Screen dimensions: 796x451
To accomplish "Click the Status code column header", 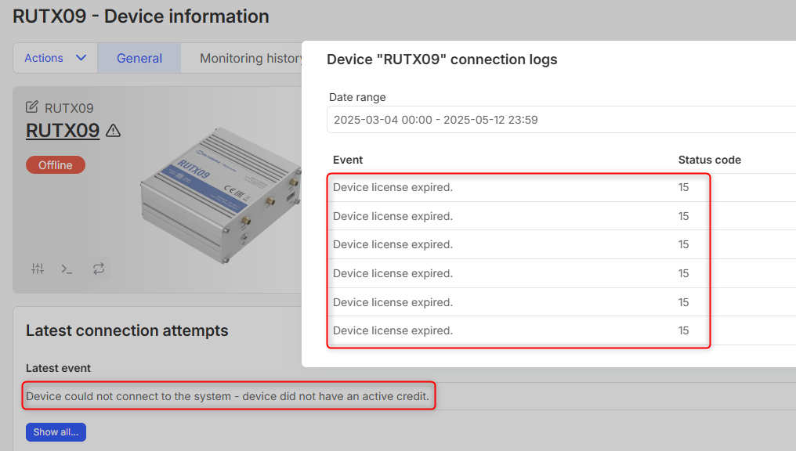I will [709, 160].
